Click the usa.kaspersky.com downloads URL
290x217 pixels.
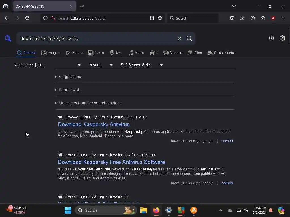93,197
